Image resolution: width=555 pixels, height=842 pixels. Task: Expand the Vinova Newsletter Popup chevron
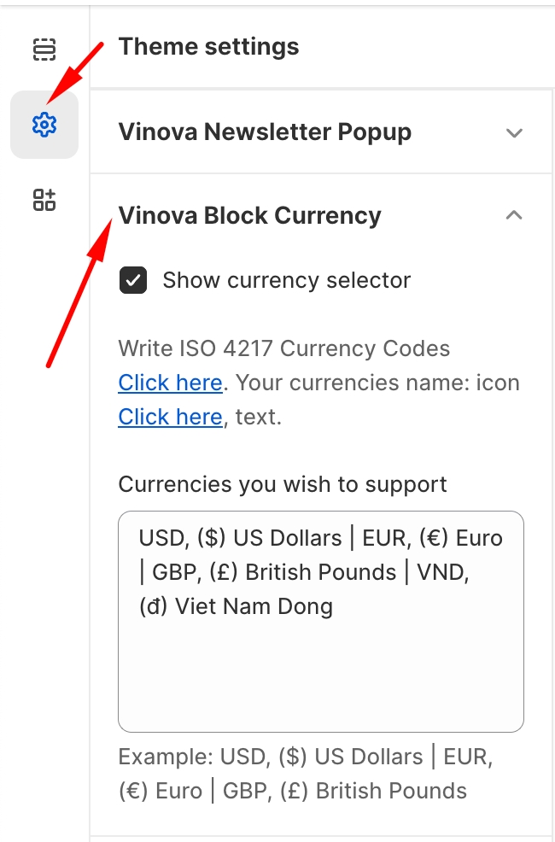pos(513,133)
